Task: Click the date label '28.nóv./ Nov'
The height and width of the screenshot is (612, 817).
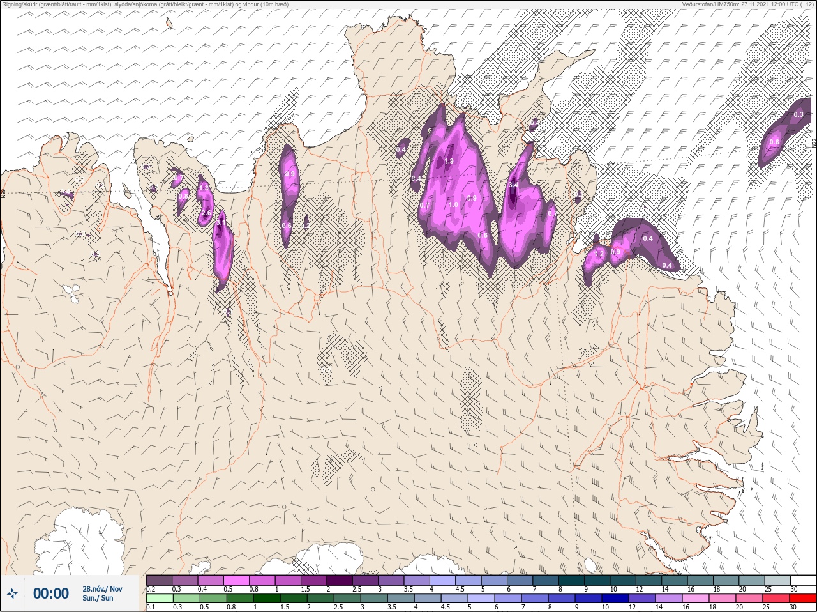Action: [102, 589]
